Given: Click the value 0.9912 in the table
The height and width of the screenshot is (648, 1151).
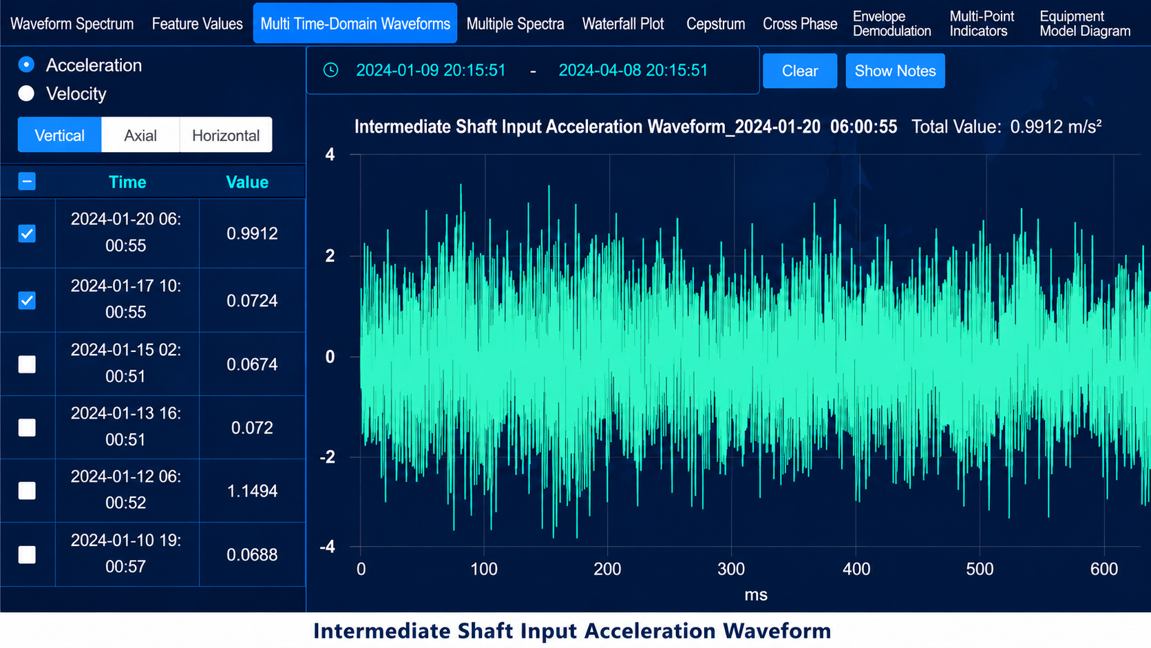Looking at the screenshot, I should 252,233.
